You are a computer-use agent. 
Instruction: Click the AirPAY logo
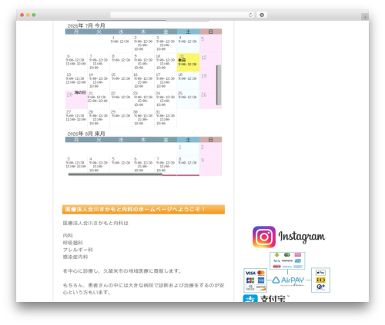point(288,280)
